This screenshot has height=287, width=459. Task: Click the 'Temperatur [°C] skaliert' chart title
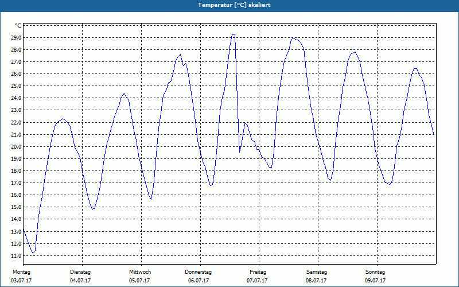point(234,5)
